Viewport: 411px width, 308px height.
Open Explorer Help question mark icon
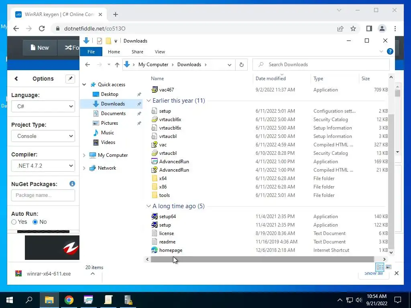tap(390, 52)
